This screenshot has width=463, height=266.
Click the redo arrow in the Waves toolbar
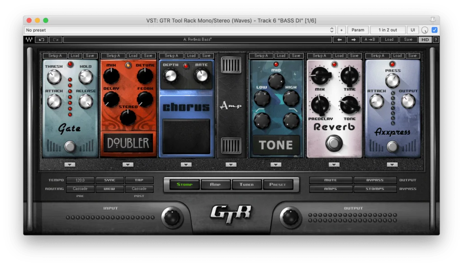click(x=56, y=40)
